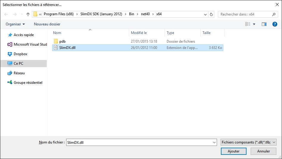Click the folder icon in address bar
Image resolution: width=282 pixels, height=159 pixels.
point(35,14)
